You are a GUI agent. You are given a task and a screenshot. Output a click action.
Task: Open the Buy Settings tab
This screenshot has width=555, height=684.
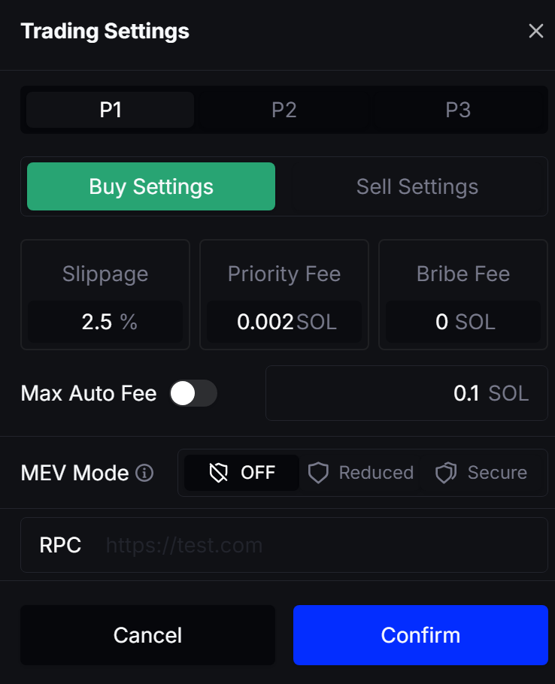tap(151, 186)
